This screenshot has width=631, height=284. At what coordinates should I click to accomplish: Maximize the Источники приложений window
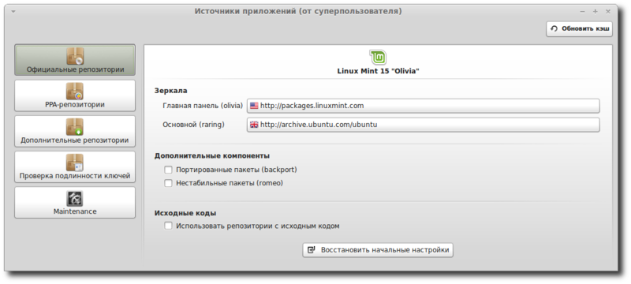[x=596, y=12]
